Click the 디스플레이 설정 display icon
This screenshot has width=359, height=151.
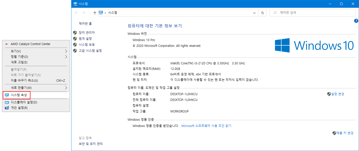pos(7,102)
